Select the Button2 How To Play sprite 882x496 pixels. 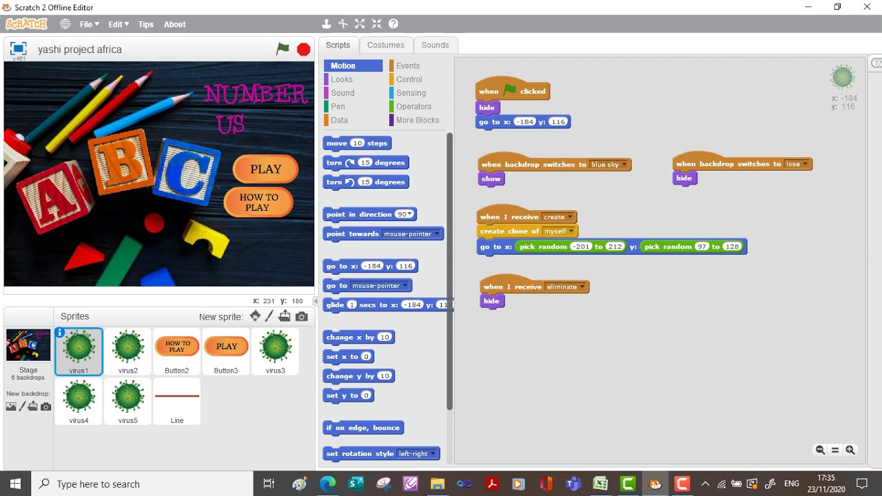(x=177, y=351)
